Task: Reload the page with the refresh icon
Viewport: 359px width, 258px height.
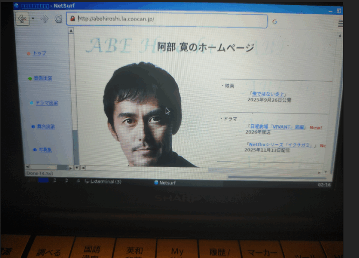Action: 58,19
